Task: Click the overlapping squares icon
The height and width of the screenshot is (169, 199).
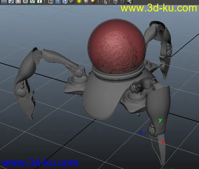Action: (x=122, y=1)
